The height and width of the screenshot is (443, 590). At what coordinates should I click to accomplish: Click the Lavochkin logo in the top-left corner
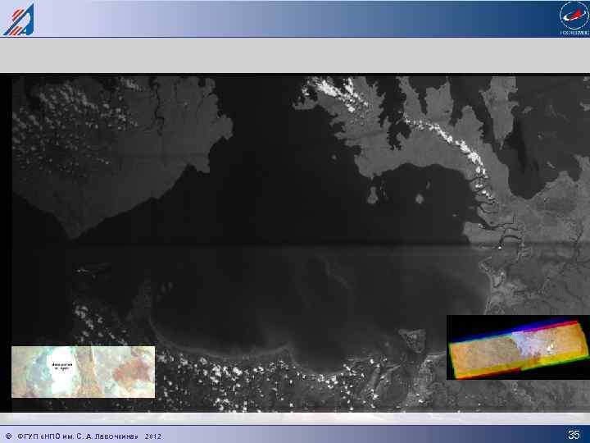pos(19,20)
